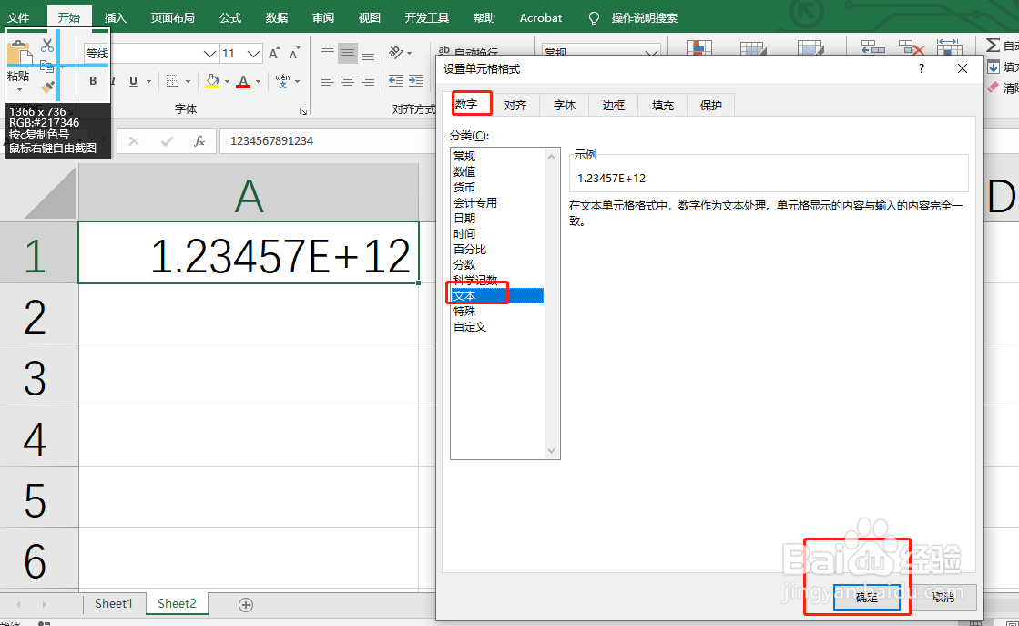Open the font size dropdown
Screen dimensions: 1019x626
tap(255, 53)
